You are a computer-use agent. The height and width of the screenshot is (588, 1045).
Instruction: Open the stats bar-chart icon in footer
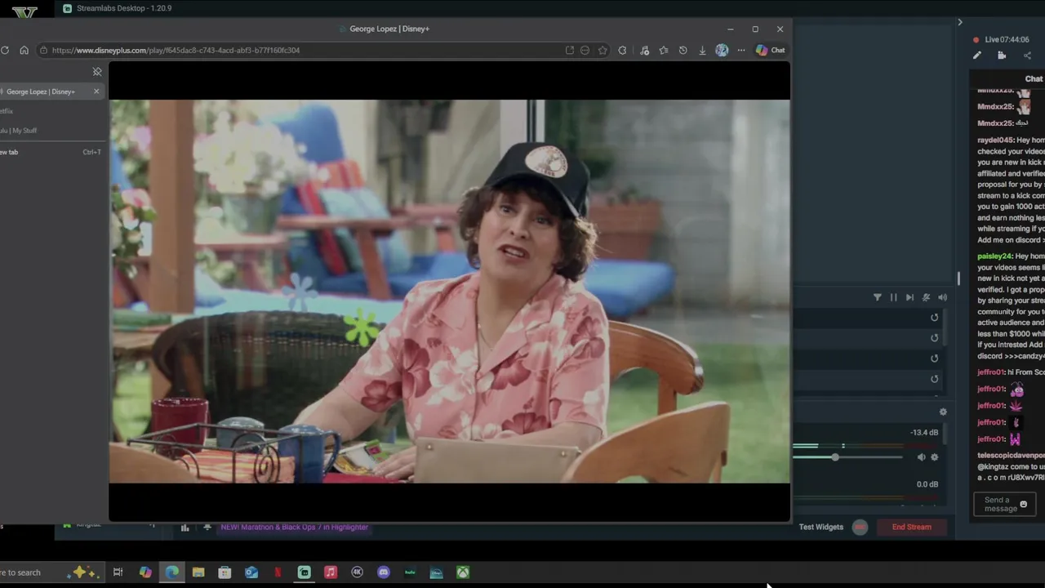tap(185, 528)
